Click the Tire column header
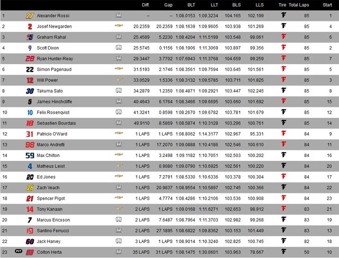 pos(282,5)
